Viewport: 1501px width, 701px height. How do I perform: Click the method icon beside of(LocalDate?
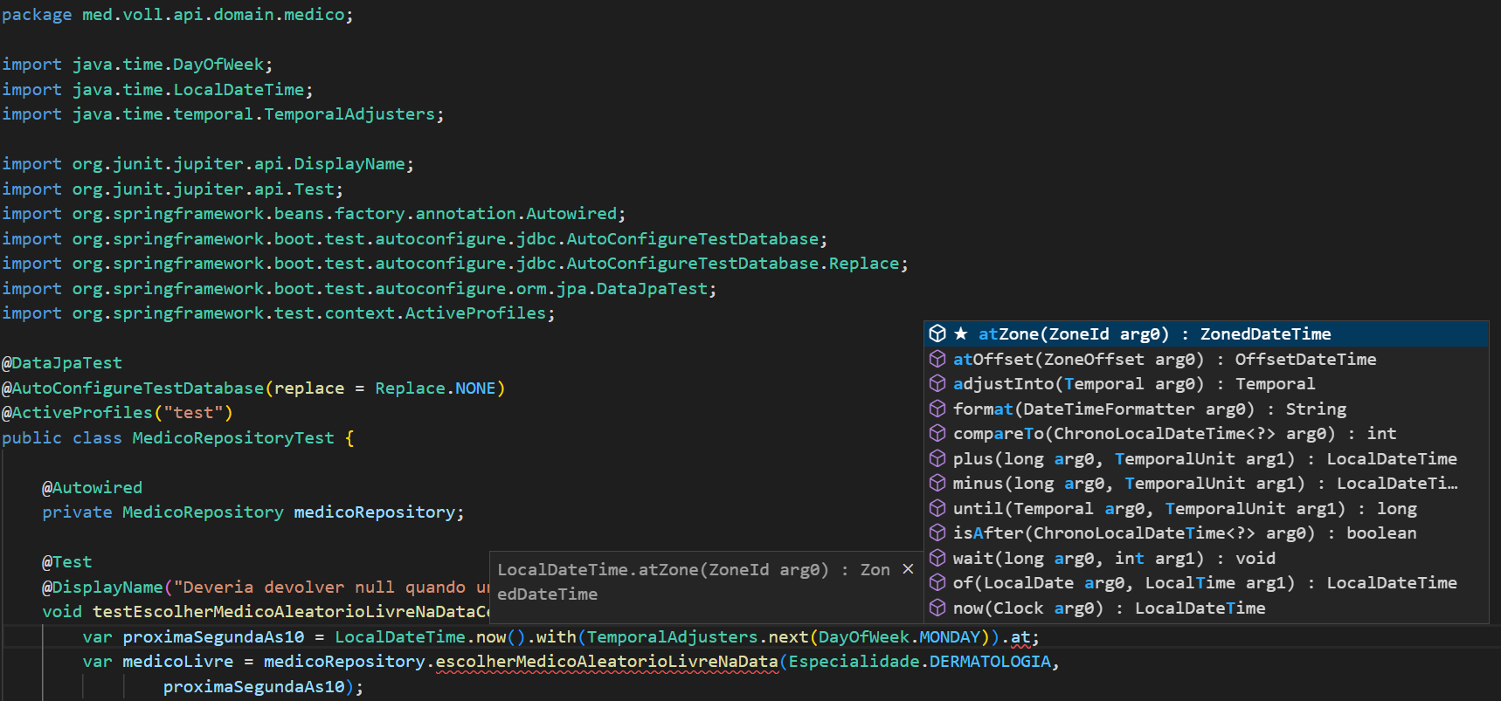coord(937,582)
